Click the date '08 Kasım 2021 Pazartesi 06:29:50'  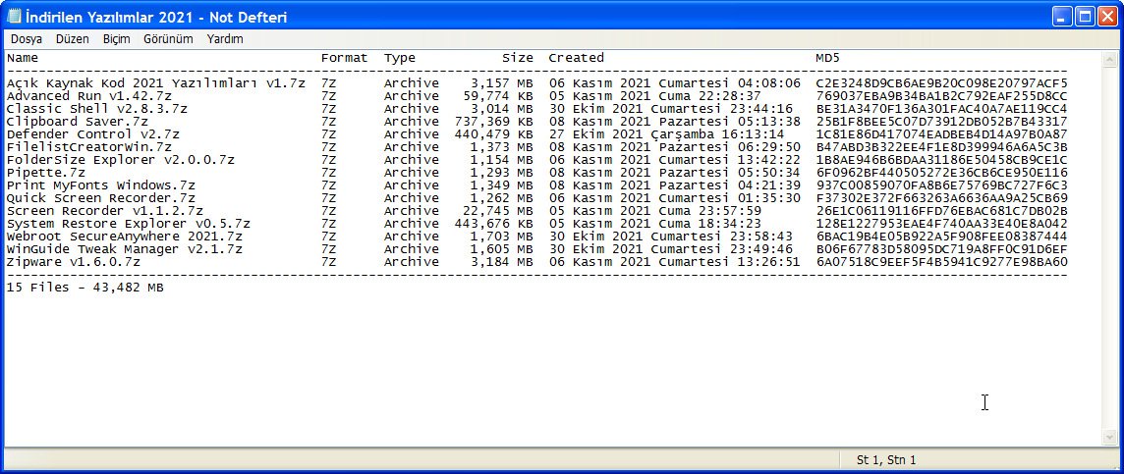pyautogui.click(x=675, y=147)
